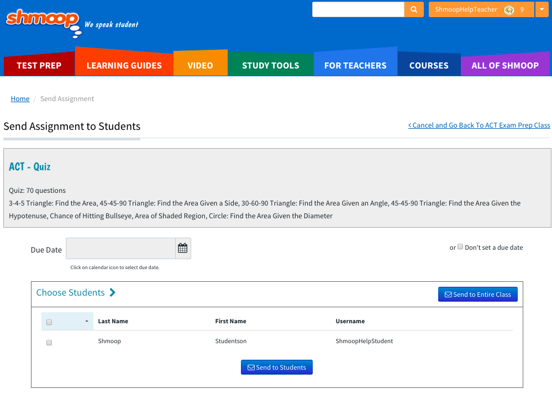This screenshot has width=552, height=394.
Task: Check the box for student Shmoop Studentson
Action: pyautogui.click(x=49, y=342)
